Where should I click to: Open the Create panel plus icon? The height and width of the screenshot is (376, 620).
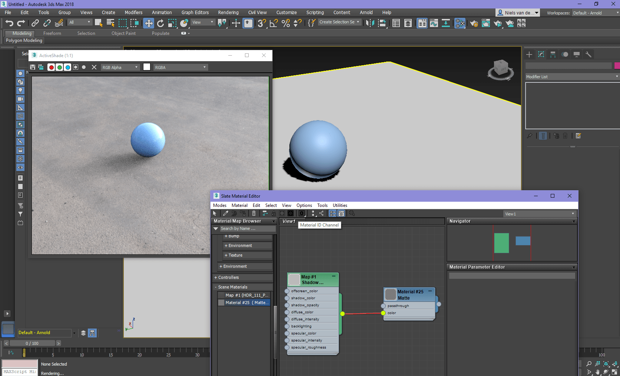coord(529,55)
